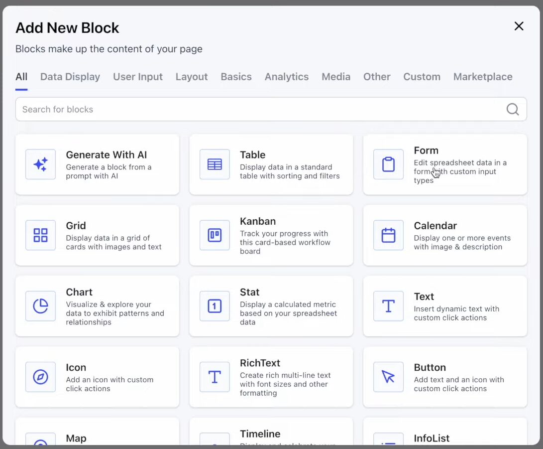Open the Basics tab
Viewport: 543px width, 449px height.
tap(236, 77)
